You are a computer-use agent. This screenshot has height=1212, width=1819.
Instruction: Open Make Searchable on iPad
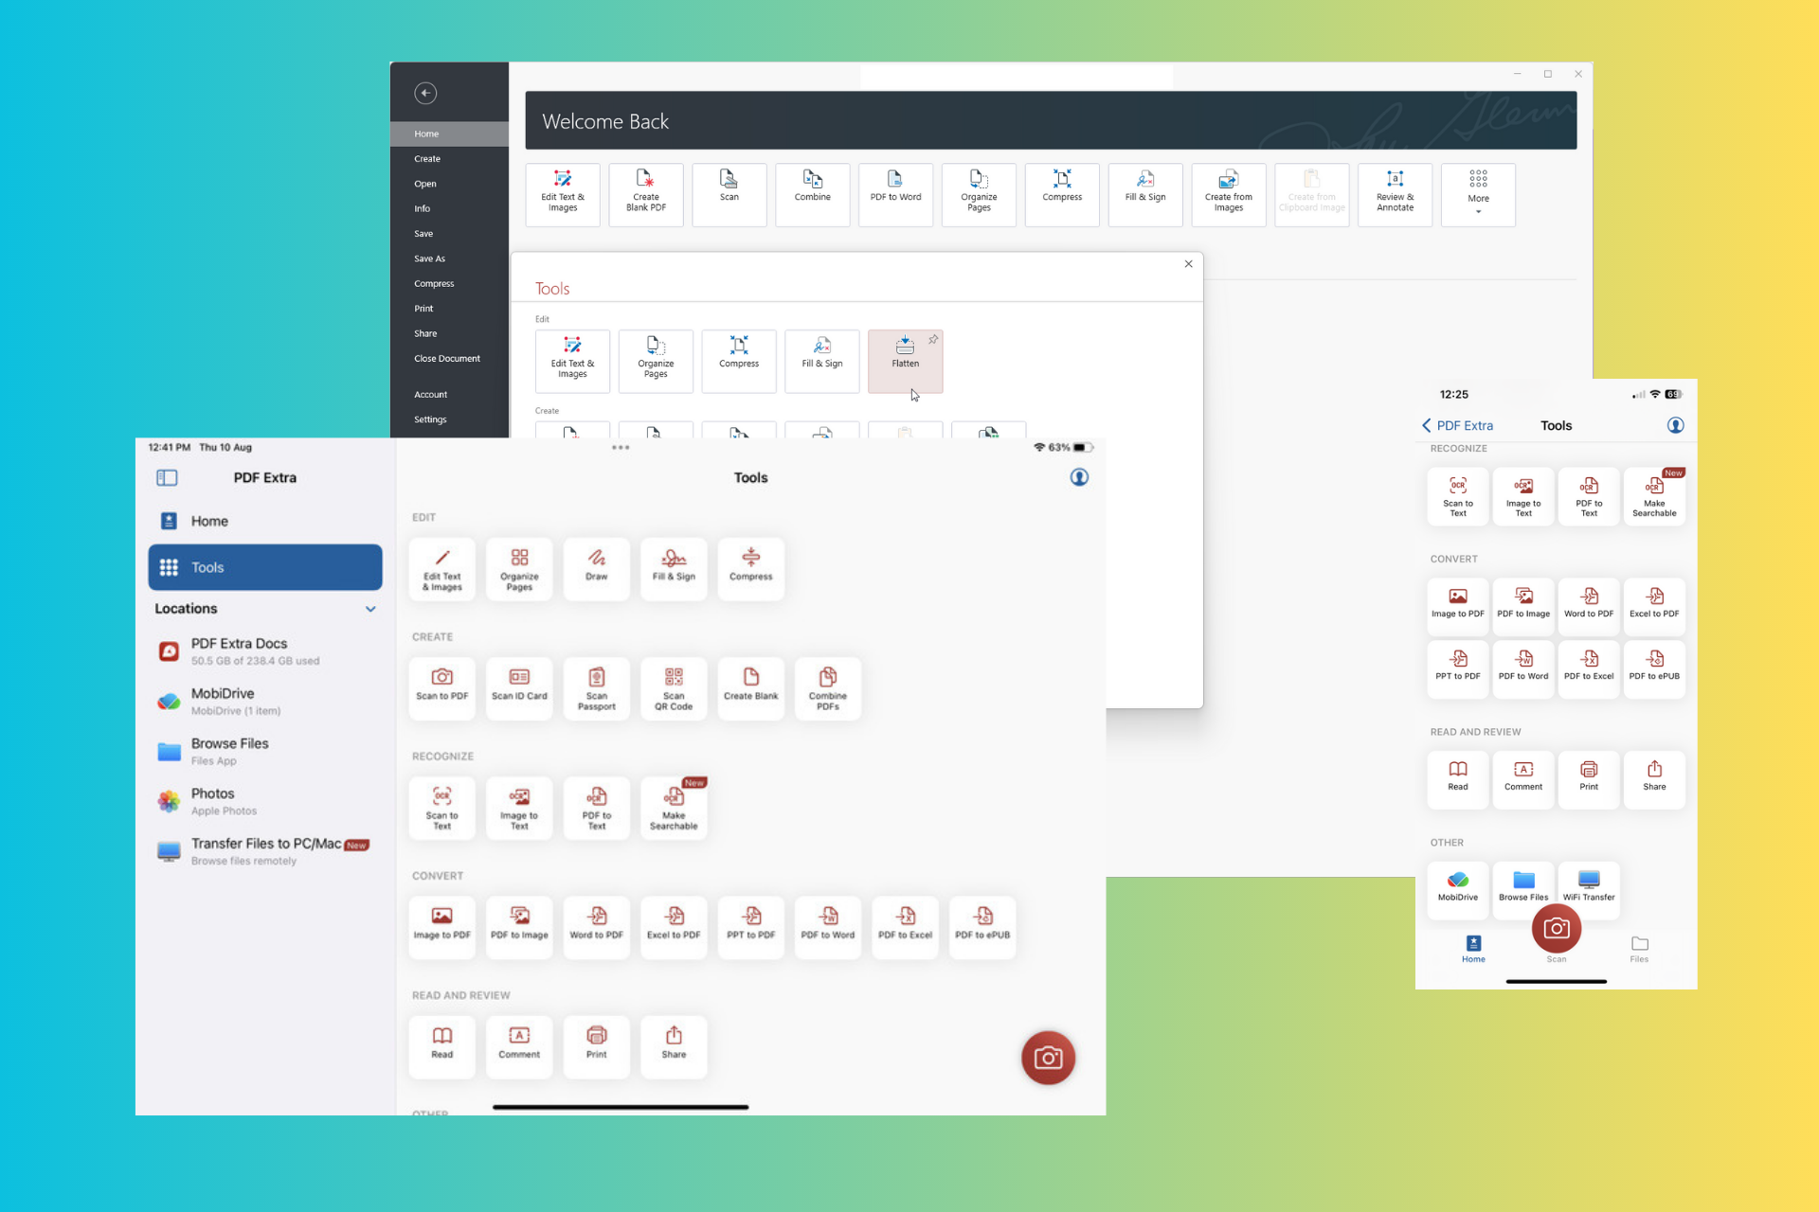[x=674, y=808]
